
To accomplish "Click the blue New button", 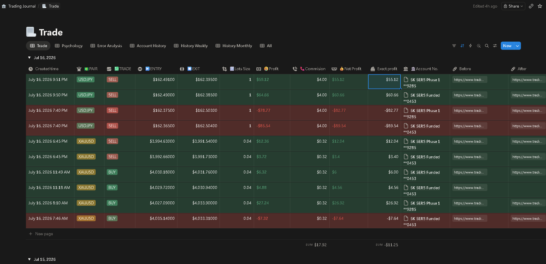I will [x=507, y=46].
